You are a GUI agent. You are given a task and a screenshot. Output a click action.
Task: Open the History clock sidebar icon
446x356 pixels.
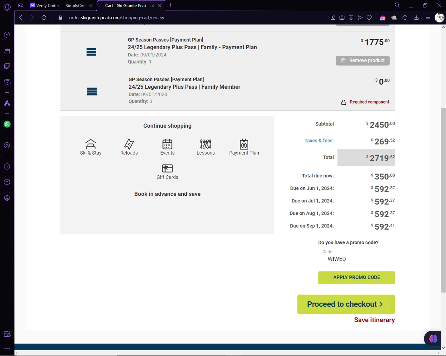coord(7,167)
